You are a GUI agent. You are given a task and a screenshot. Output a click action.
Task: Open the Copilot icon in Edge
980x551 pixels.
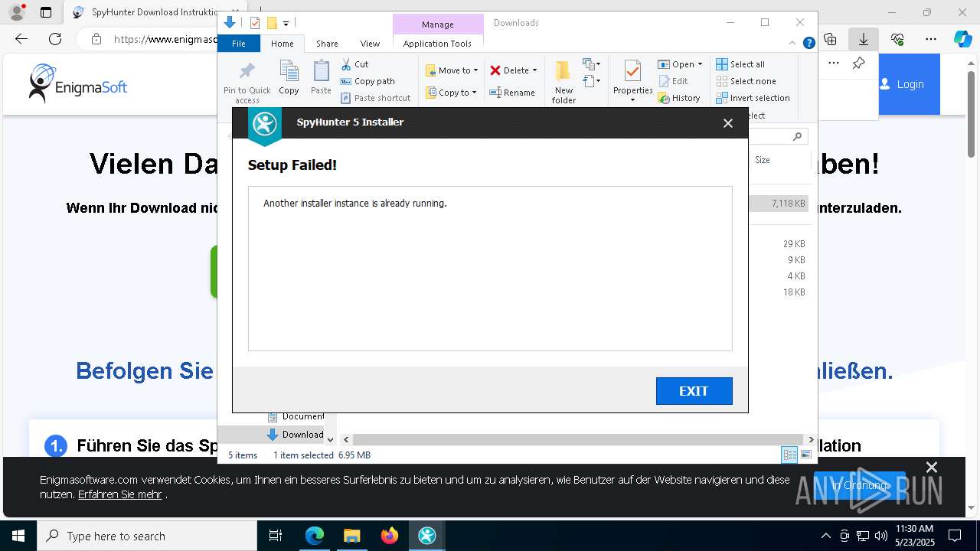click(x=963, y=39)
